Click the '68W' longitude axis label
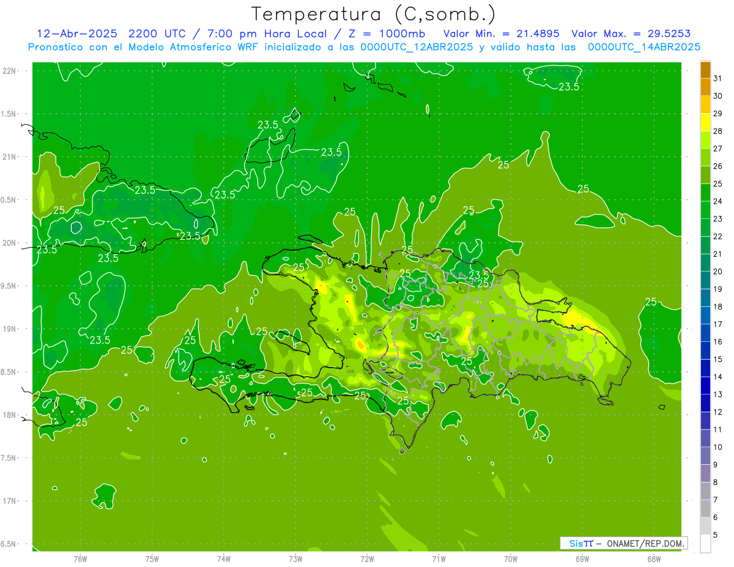This screenshot has width=734, height=567. click(654, 558)
